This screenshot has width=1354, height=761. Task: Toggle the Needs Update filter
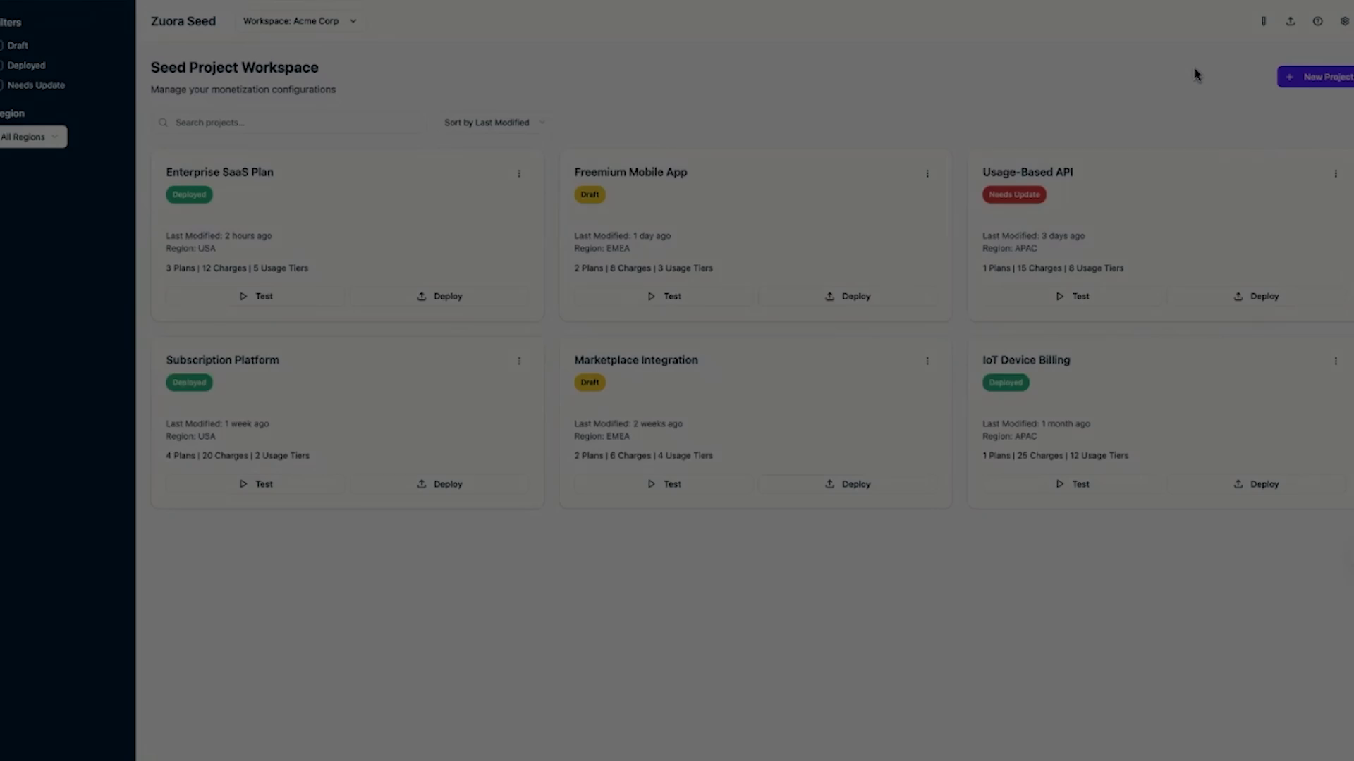[x=1, y=85]
